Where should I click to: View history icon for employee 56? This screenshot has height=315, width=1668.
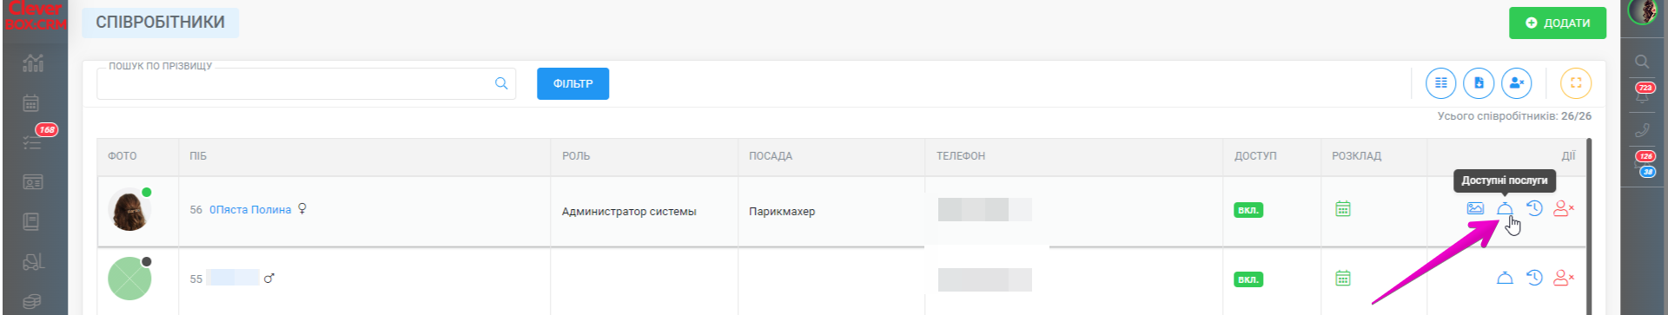(1534, 208)
